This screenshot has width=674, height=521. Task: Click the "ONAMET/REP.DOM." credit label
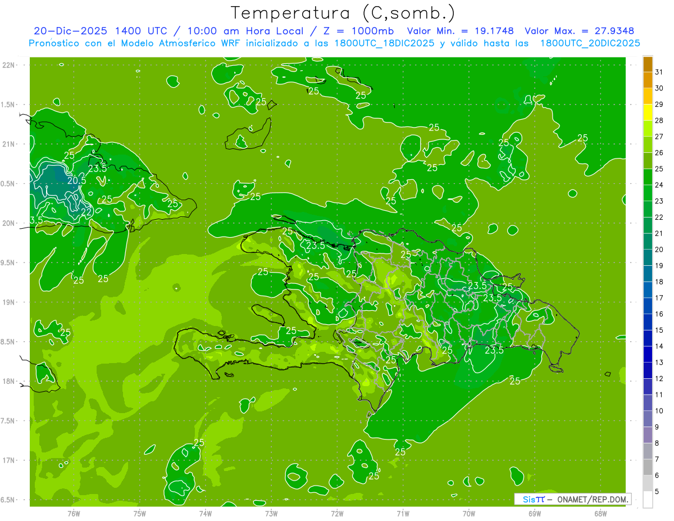pyautogui.click(x=593, y=499)
